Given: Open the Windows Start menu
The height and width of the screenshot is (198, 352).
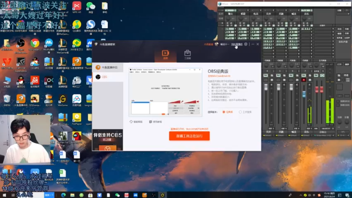Looking at the screenshot, I should [x=4, y=195].
